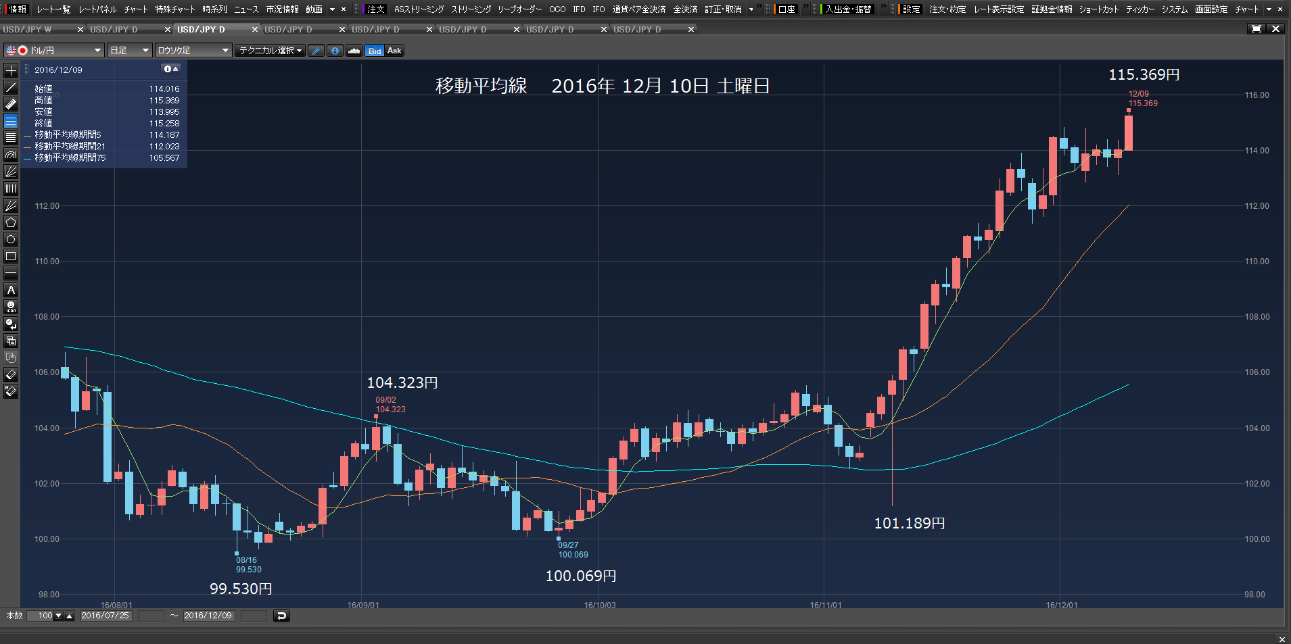Select the text annotation A tool
This screenshot has width=1291, height=644.
click(11, 290)
